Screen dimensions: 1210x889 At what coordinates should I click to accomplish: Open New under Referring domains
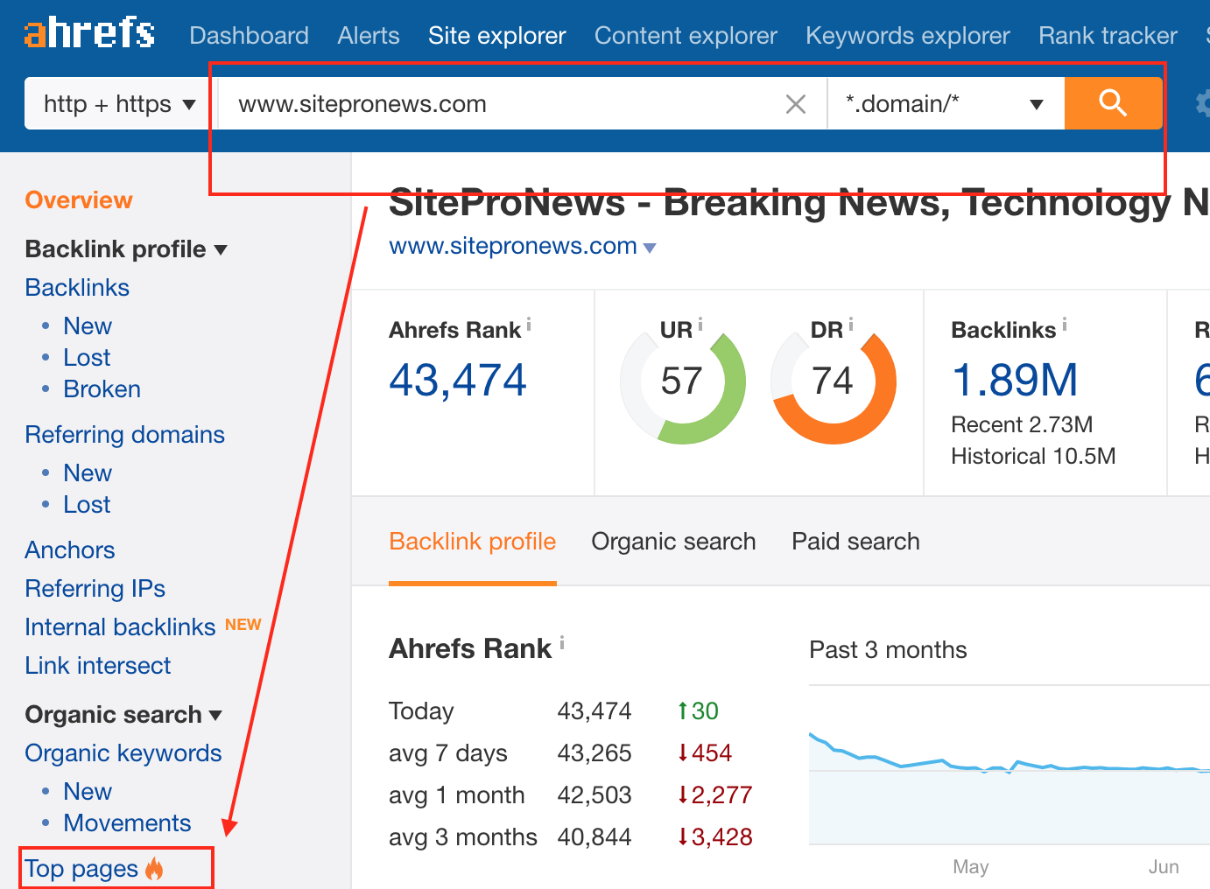(x=88, y=473)
